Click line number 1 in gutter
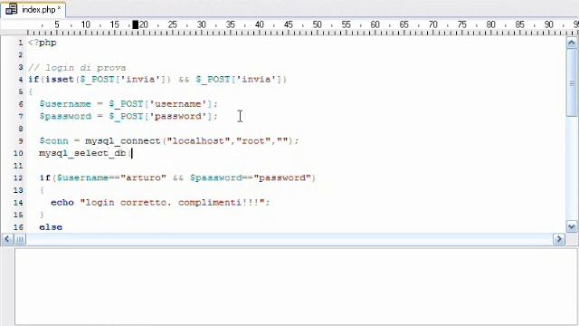The height and width of the screenshot is (326, 579). 21,43
